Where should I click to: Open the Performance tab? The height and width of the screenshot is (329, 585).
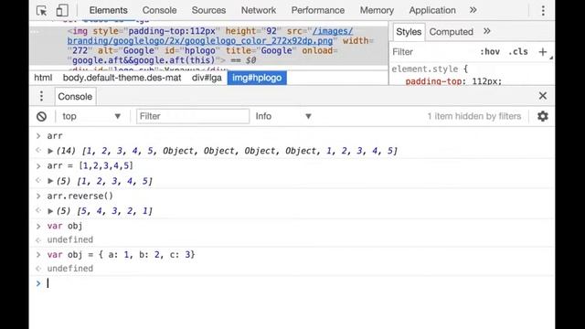318,10
